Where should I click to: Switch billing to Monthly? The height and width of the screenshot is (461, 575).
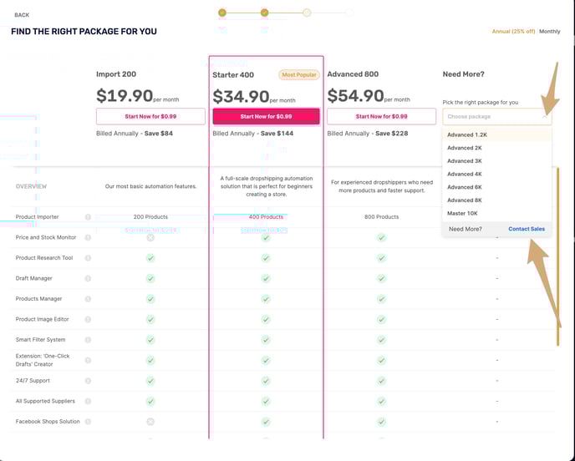[x=549, y=32]
